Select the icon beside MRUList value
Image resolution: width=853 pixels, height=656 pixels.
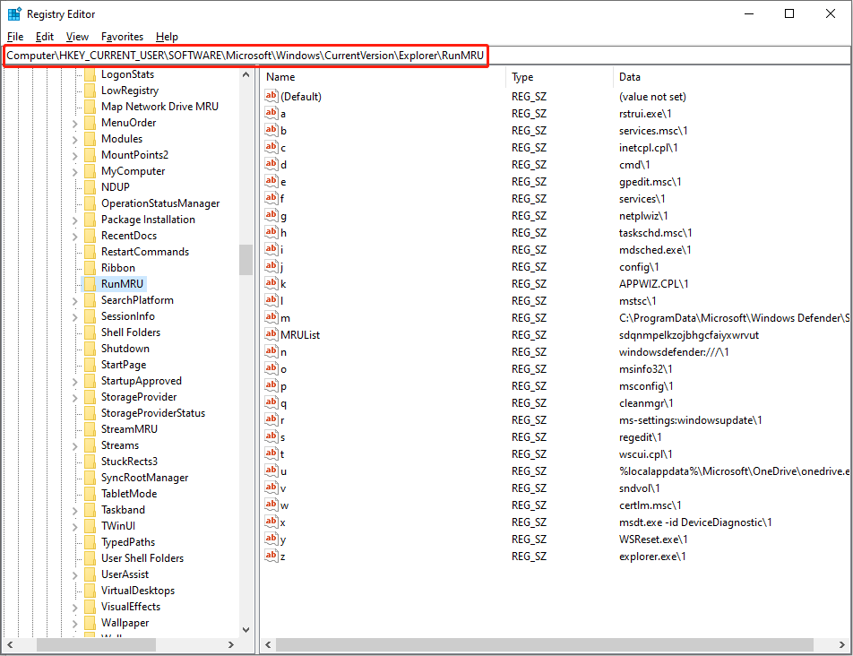pyautogui.click(x=271, y=334)
